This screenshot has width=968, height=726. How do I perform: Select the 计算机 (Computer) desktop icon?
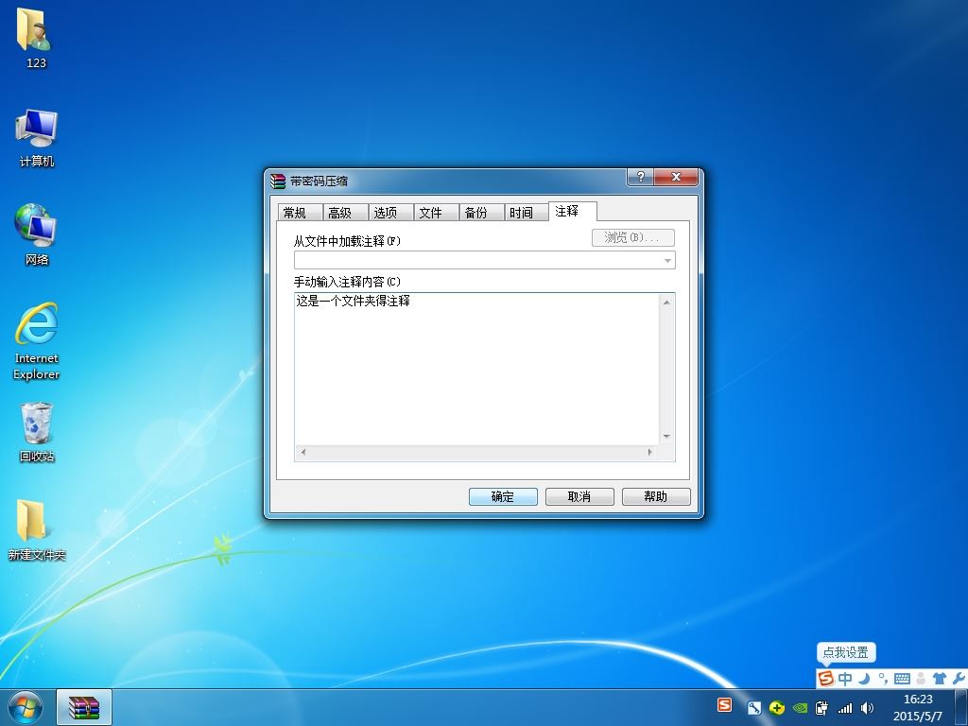point(36,138)
